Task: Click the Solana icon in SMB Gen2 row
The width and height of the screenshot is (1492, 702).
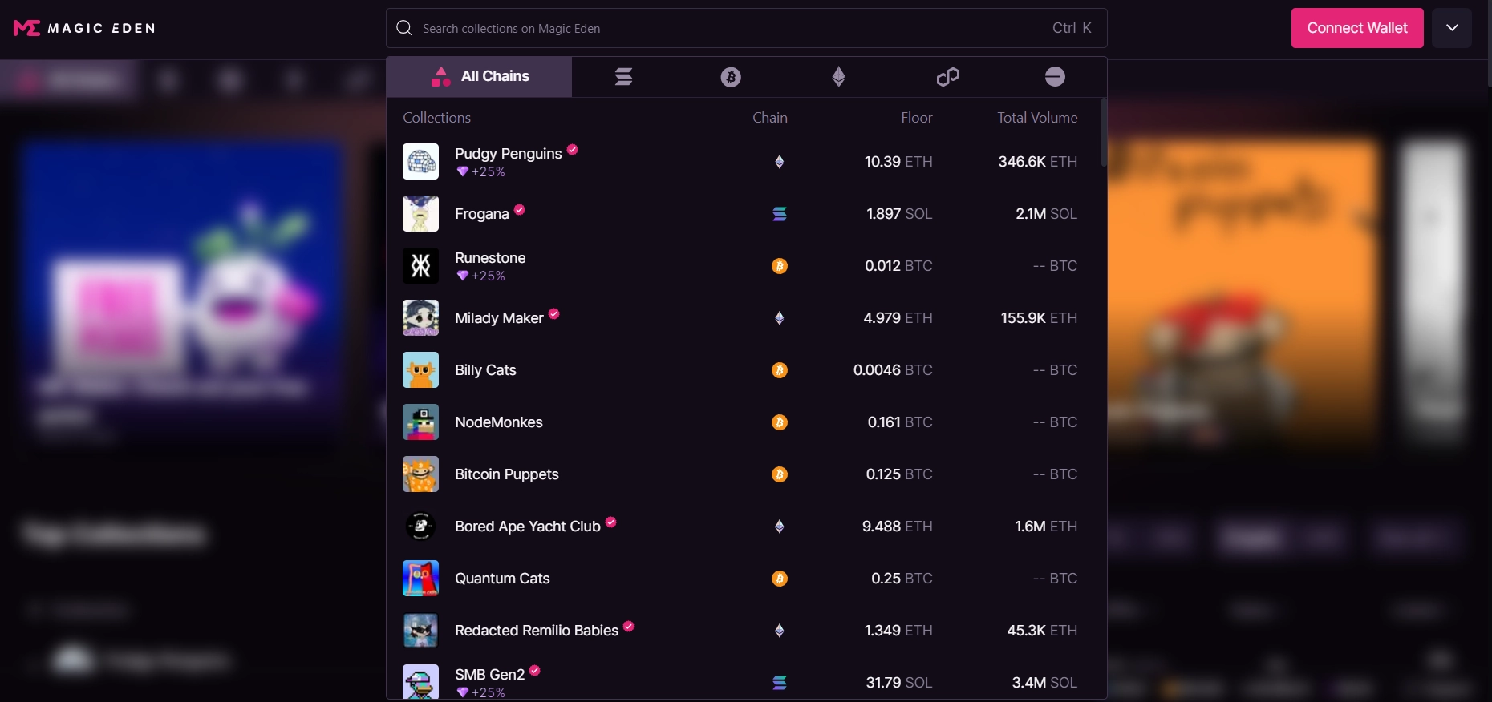Action: (x=780, y=683)
